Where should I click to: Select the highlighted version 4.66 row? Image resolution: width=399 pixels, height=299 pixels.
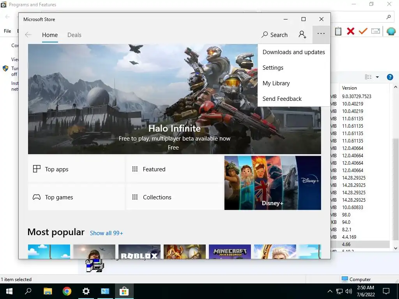(360, 244)
